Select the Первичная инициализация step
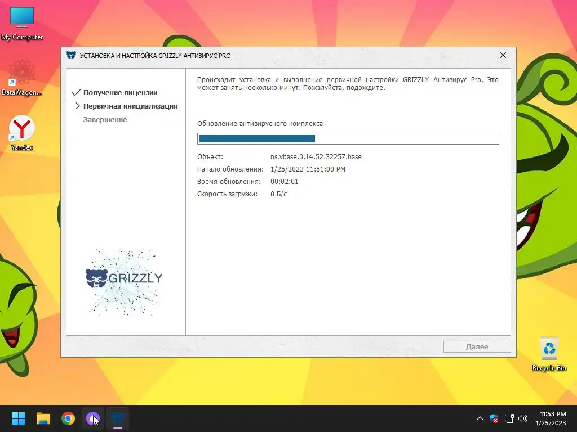This screenshot has width=577, height=432. pyautogui.click(x=130, y=106)
